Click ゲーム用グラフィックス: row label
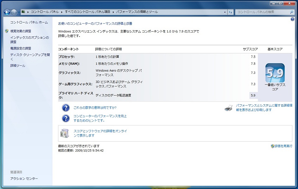298x189 pixels. 75,84
